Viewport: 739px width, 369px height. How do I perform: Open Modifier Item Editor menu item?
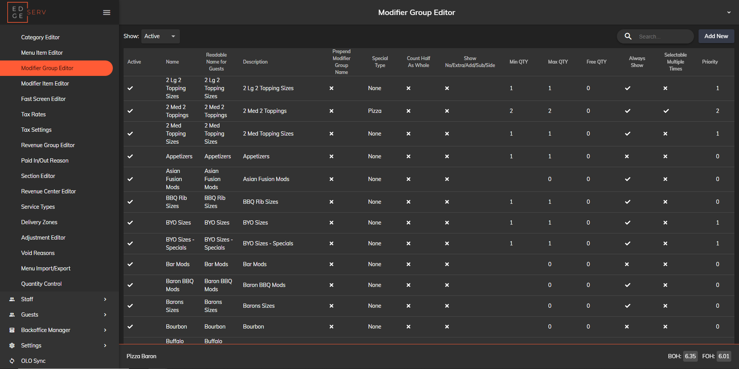tap(45, 84)
